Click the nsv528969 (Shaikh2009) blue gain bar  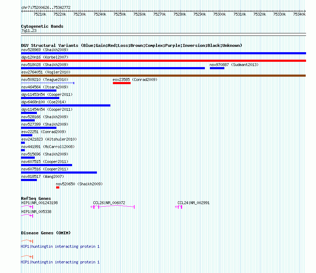pos(163,53)
